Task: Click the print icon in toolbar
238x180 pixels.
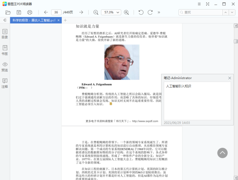Action: click(x=29, y=12)
